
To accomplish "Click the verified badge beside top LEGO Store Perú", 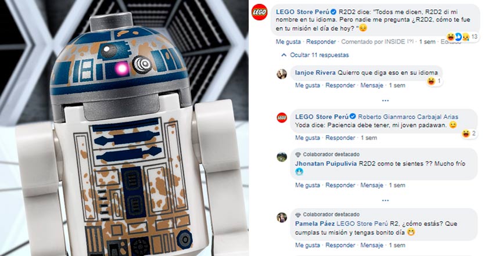I will [x=333, y=12].
